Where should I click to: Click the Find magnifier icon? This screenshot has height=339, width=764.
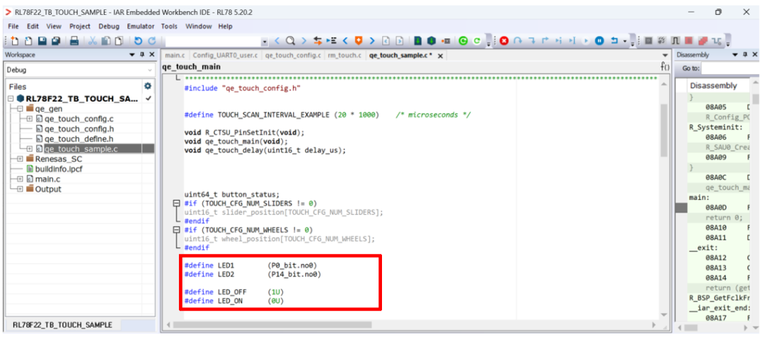(291, 42)
